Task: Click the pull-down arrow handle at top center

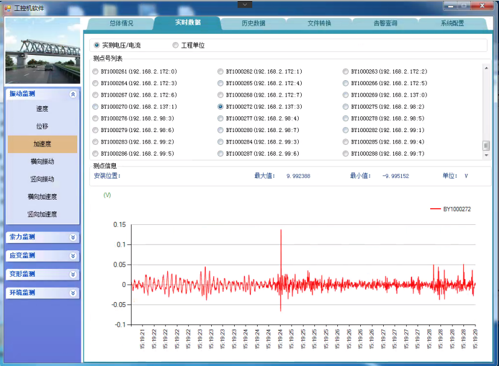Action: [244, 4]
